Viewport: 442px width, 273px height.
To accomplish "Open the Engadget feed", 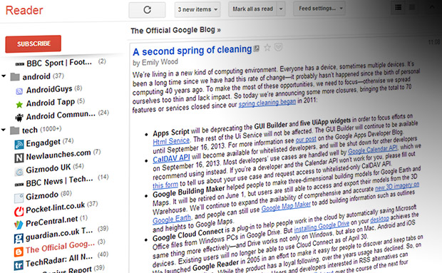I will (x=43, y=143).
